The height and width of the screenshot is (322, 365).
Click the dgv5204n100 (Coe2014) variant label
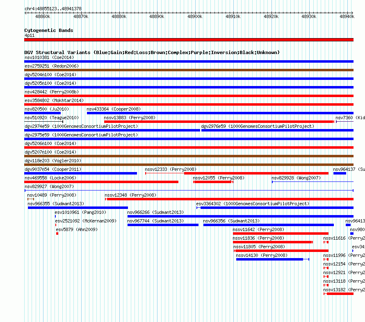(x=50, y=75)
